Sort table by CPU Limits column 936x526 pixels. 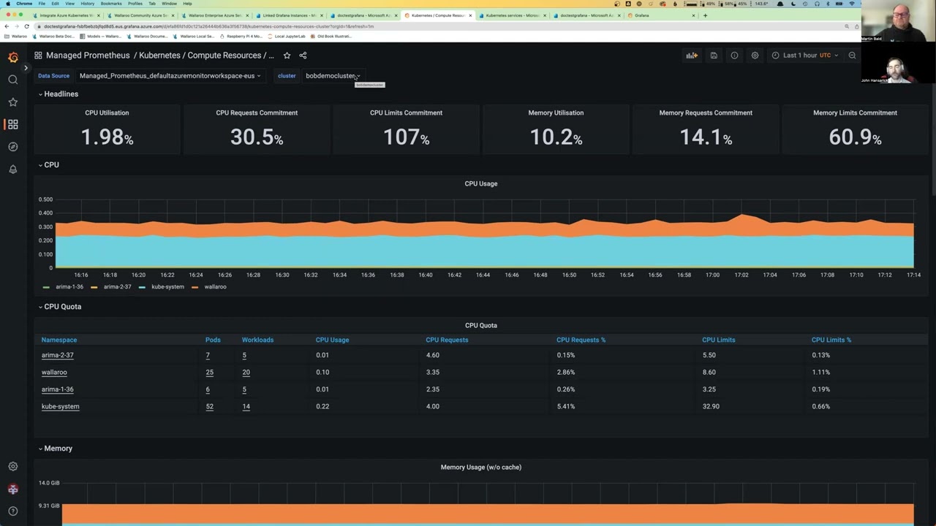719,340
